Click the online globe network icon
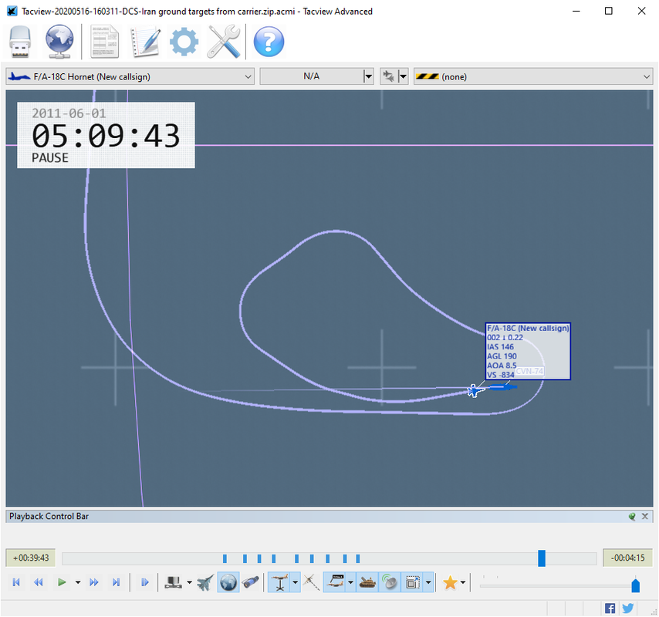 (59, 42)
